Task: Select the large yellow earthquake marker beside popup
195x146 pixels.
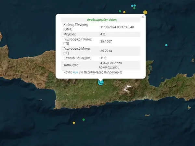Action: click(145, 13)
